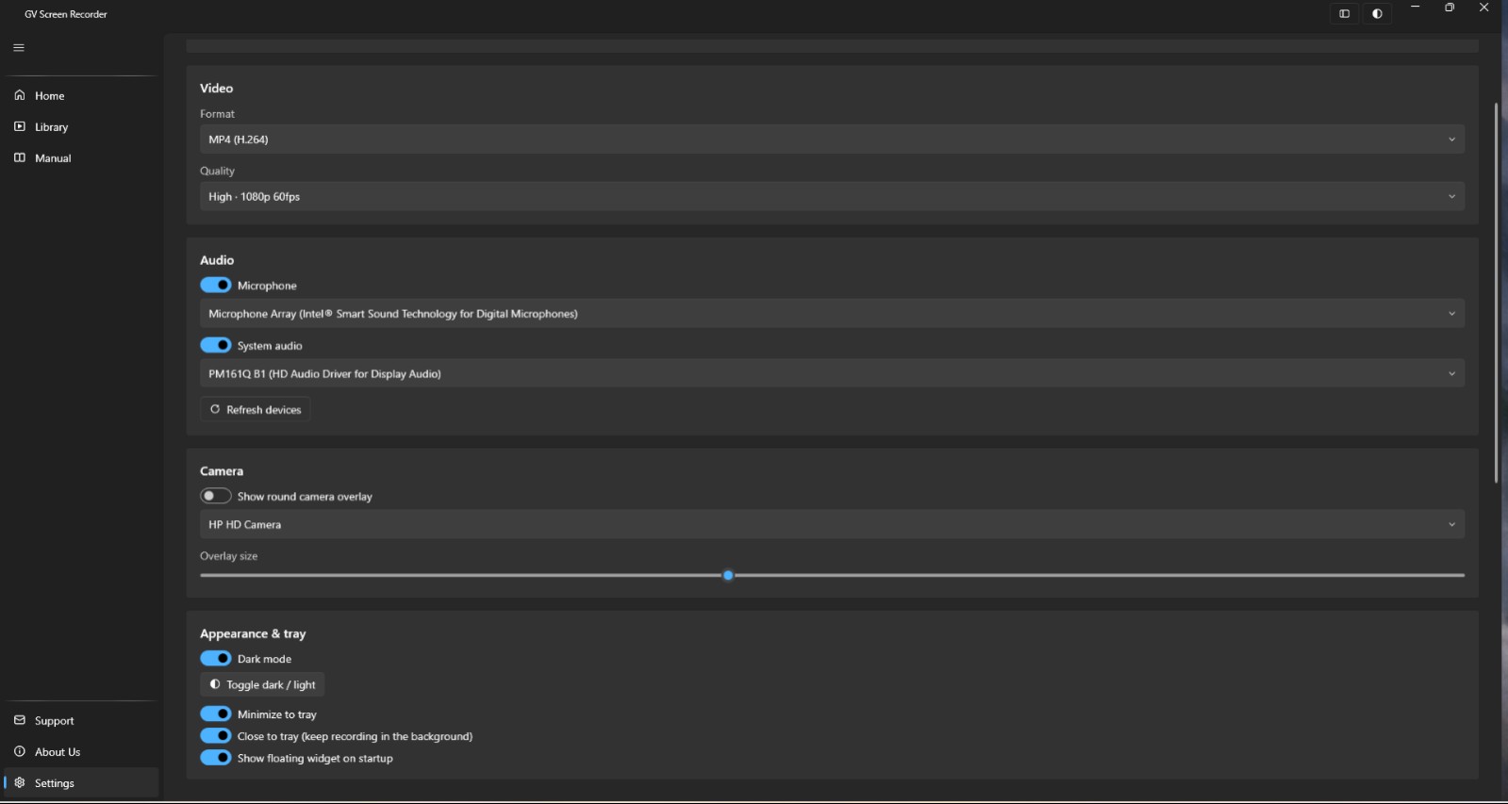
Task: Click the theme contrast icon in title bar
Action: (x=1378, y=13)
